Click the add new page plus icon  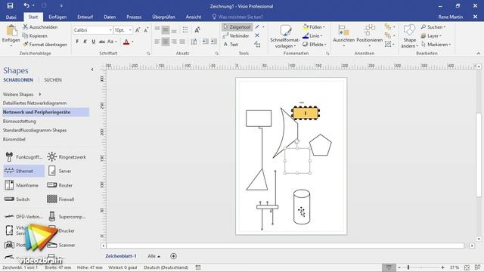click(x=173, y=256)
